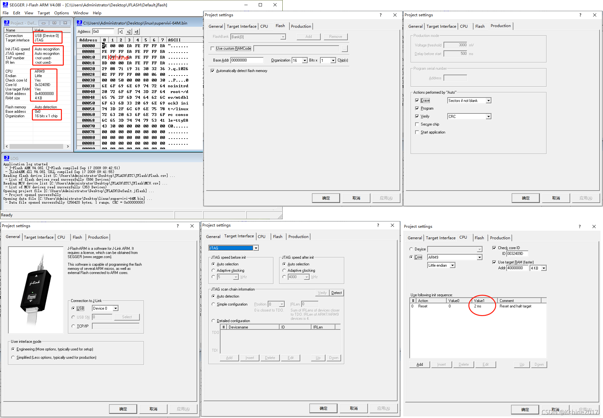603x418 pixels.
Task: Click 确定 in the Flash settings dialog
Action: pos(326,198)
